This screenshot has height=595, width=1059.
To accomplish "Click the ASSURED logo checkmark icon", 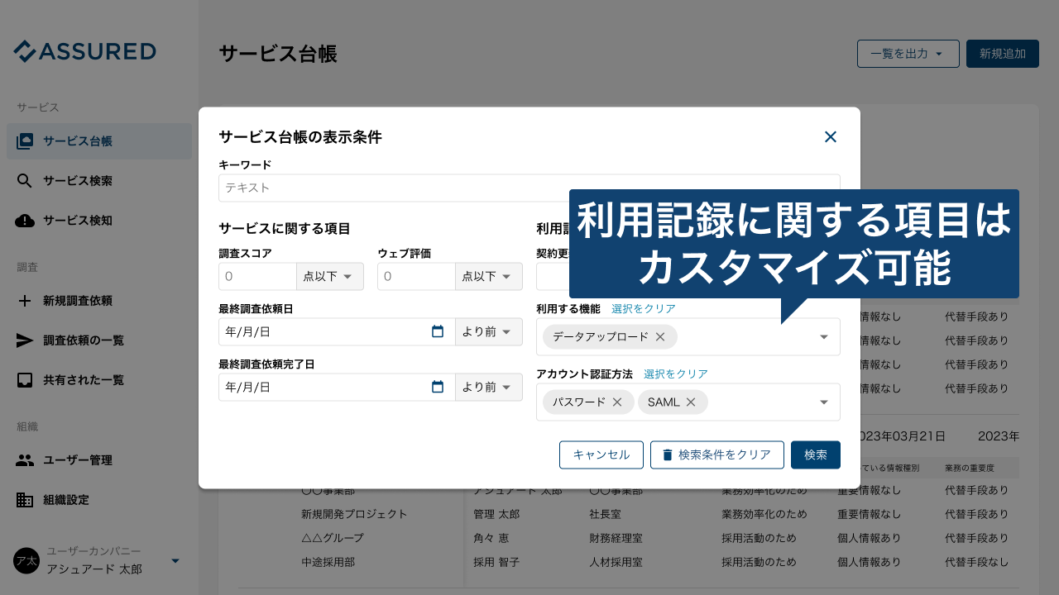I will (23, 50).
